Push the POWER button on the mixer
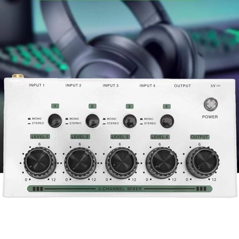239x239 pixels. click(x=211, y=104)
